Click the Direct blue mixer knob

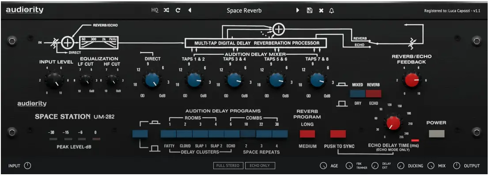pos(152,80)
